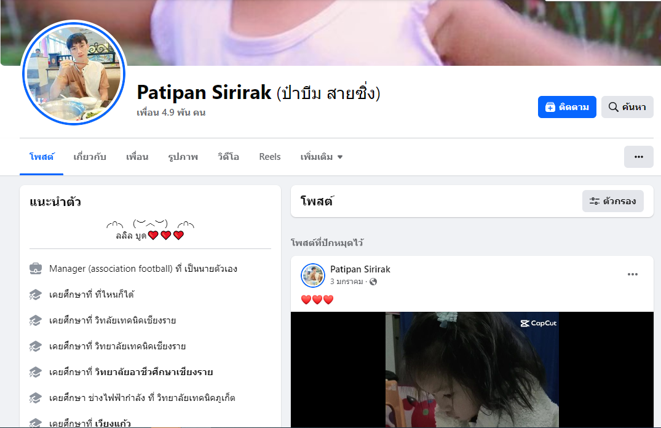Click graduation icon beside วิทยาลัยอาชีวศึกษาเชียงราย
The width and height of the screenshot is (661, 428).
[x=36, y=372]
